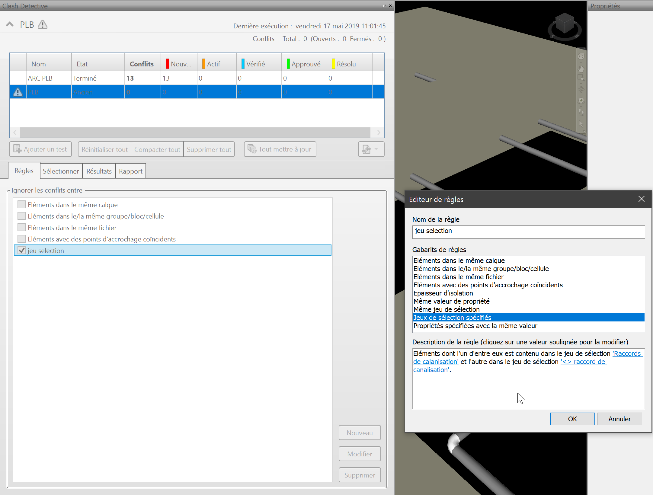Click the 'Raccords de calanisation' selection set link
The width and height of the screenshot is (653, 495).
(x=627, y=353)
